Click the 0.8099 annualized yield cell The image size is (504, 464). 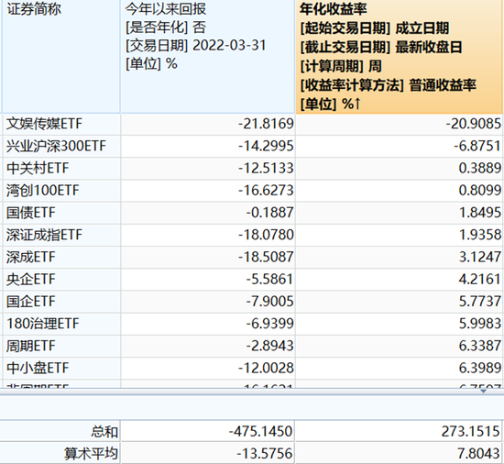point(399,191)
